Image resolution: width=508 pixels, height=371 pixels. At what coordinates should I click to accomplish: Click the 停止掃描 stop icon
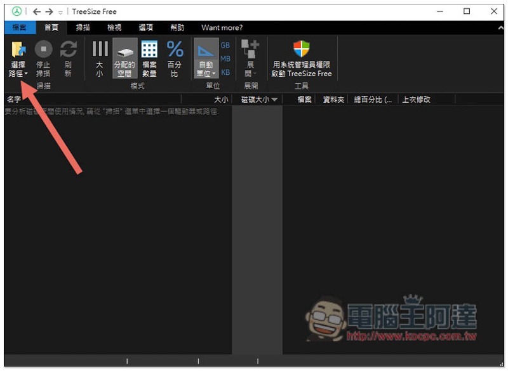pyautogui.click(x=43, y=49)
